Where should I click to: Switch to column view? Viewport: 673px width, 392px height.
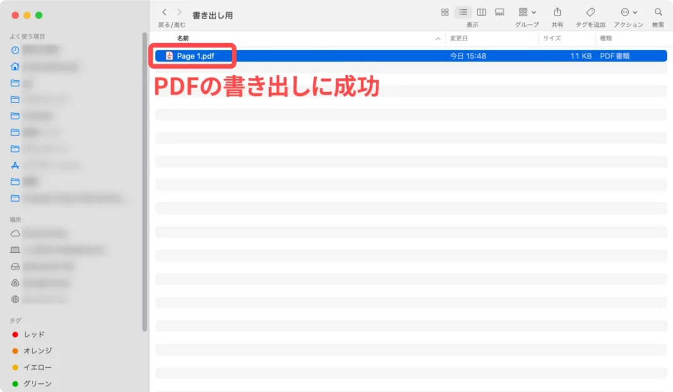pos(481,12)
